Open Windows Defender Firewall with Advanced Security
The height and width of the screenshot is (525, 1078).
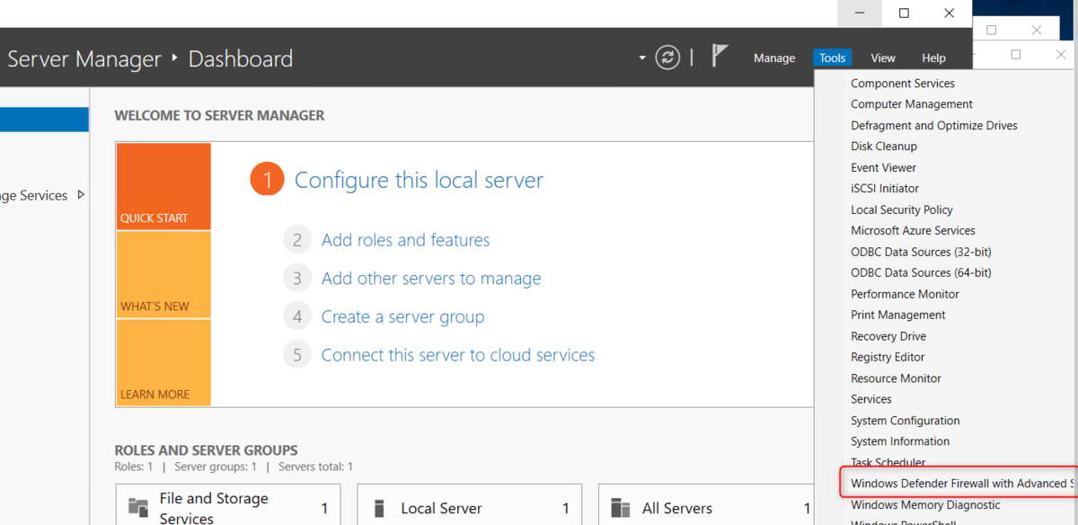point(961,484)
